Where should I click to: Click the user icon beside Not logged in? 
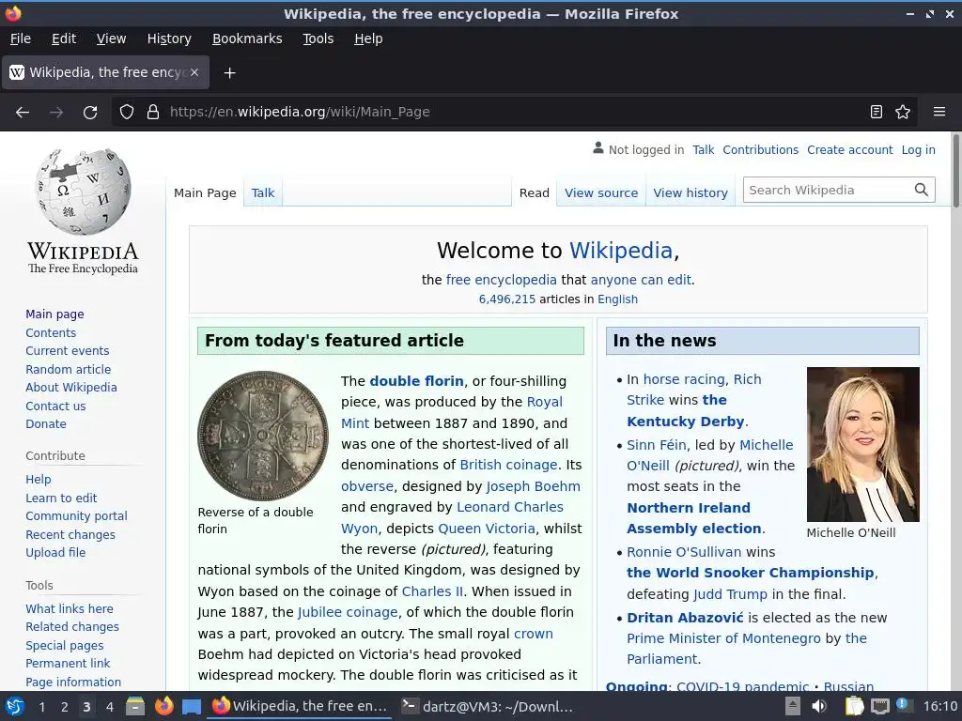point(598,147)
